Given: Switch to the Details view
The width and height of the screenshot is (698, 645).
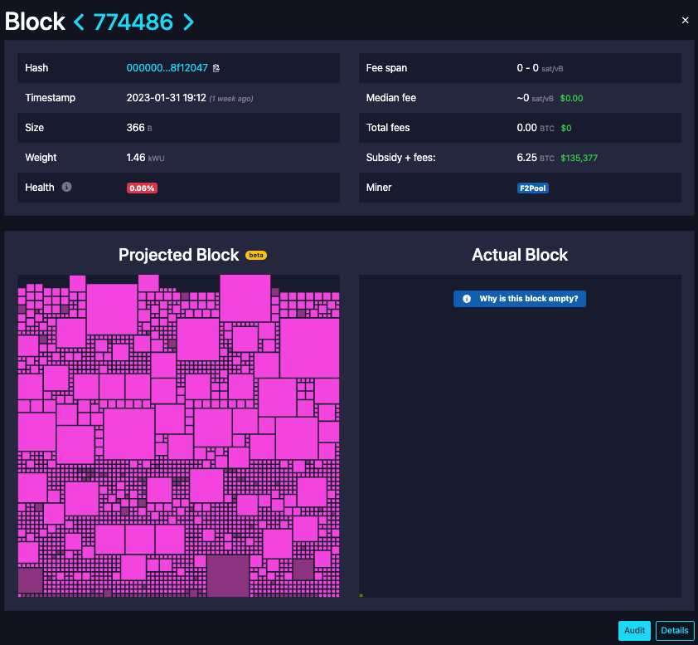Looking at the screenshot, I should click(675, 630).
